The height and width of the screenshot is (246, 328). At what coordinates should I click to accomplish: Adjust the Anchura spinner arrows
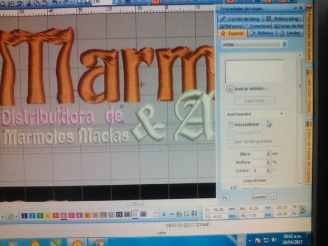268,162
